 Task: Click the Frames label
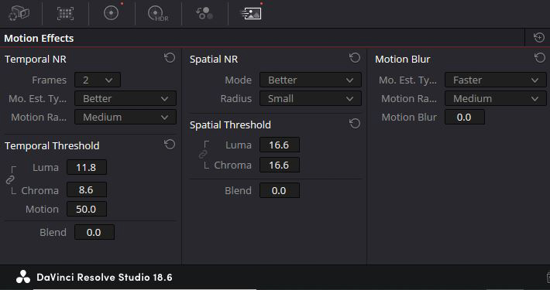click(49, 80)
